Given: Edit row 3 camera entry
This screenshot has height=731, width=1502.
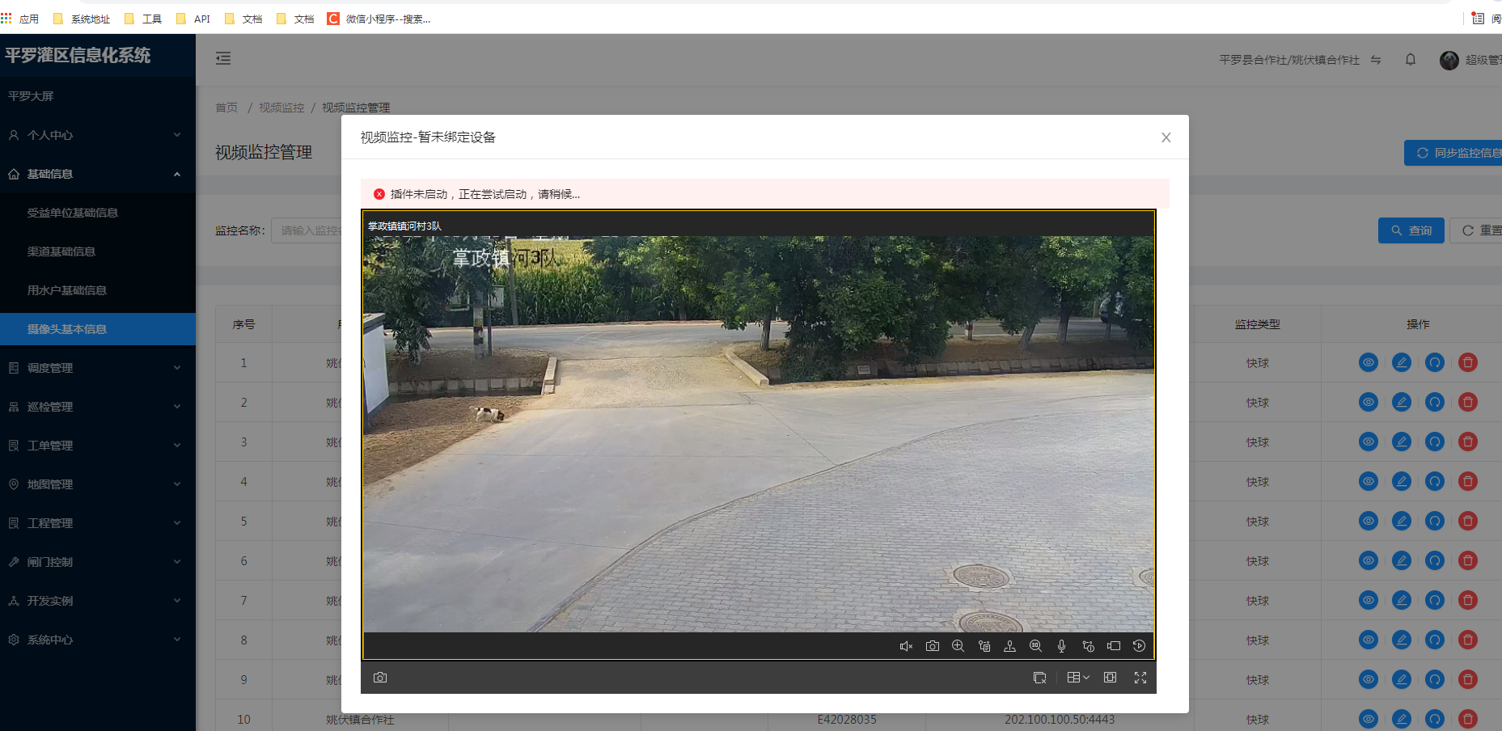Looking at the screenshot, I should pos(1402,442).
